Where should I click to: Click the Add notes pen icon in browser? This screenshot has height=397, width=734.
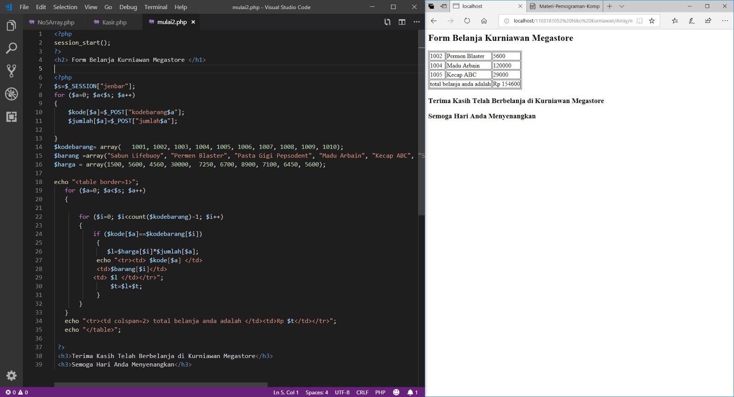coord(692,21)
